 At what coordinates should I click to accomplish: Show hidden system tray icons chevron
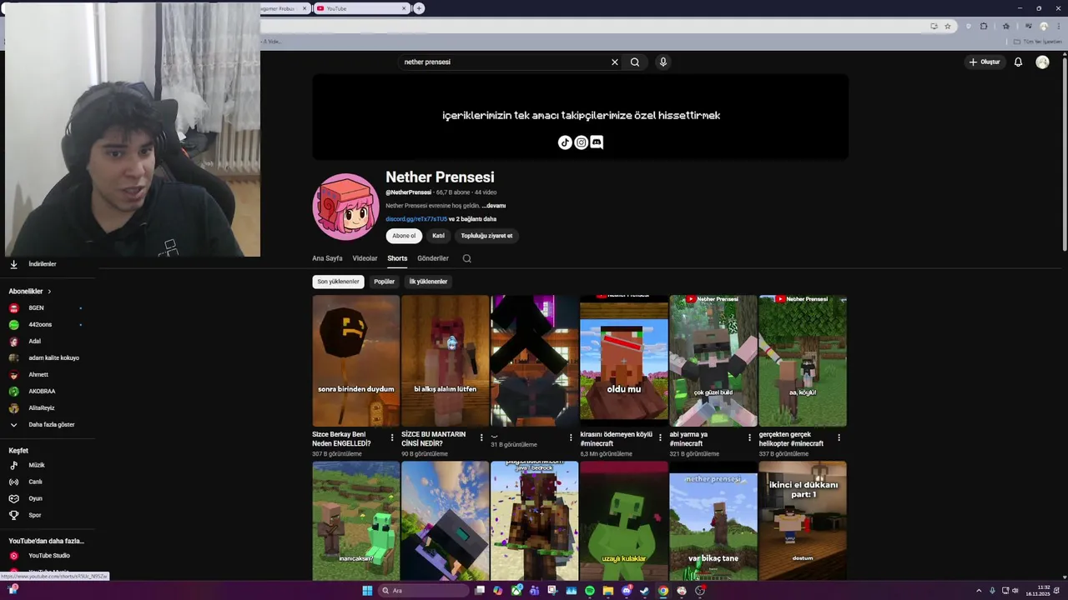pyautogui.click(x=979, y=591)
